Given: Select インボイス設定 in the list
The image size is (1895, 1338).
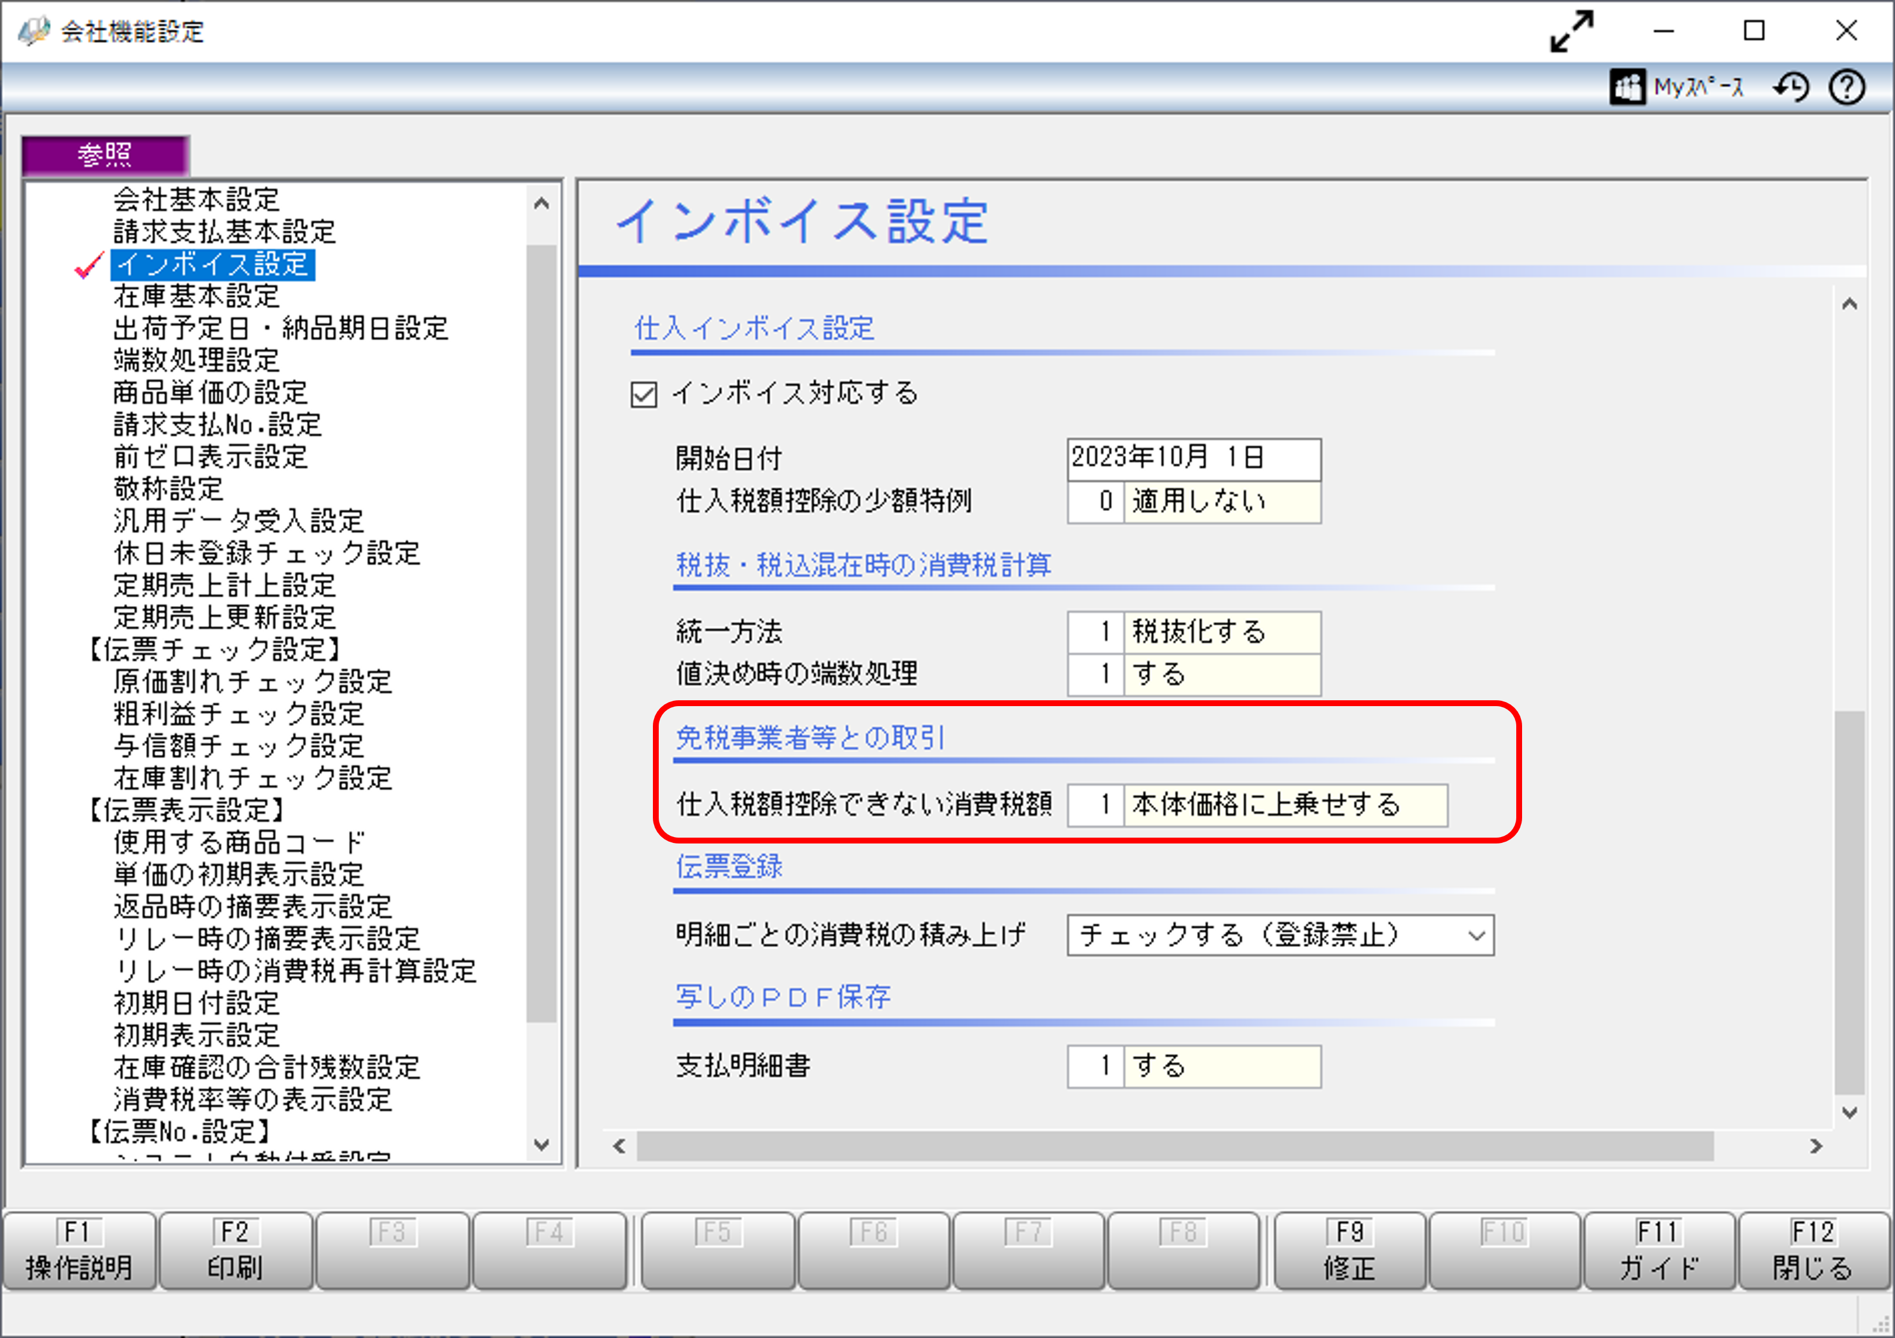Looking at the screenshot, I should pyautogui.click(x=212, y=264).
